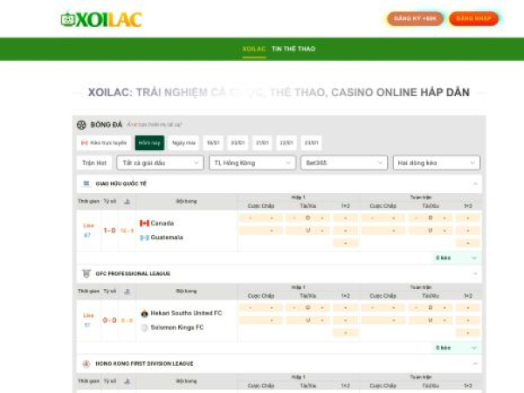Select the Trận Hot filter
This screenshot has height=393, width=524.
(94, 162)
